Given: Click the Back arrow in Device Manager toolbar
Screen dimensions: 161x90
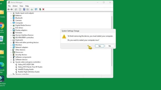Looking at the screenshot, I should pyautogui.click(x=9, y=9).
